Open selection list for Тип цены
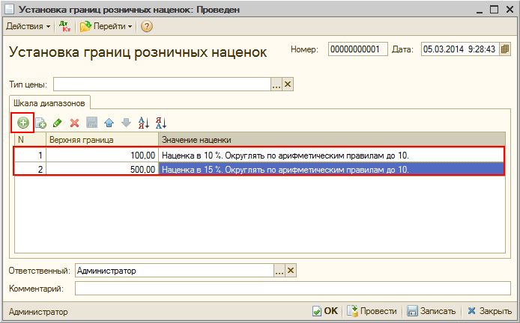Screen dimensions: 520x323 276,84
